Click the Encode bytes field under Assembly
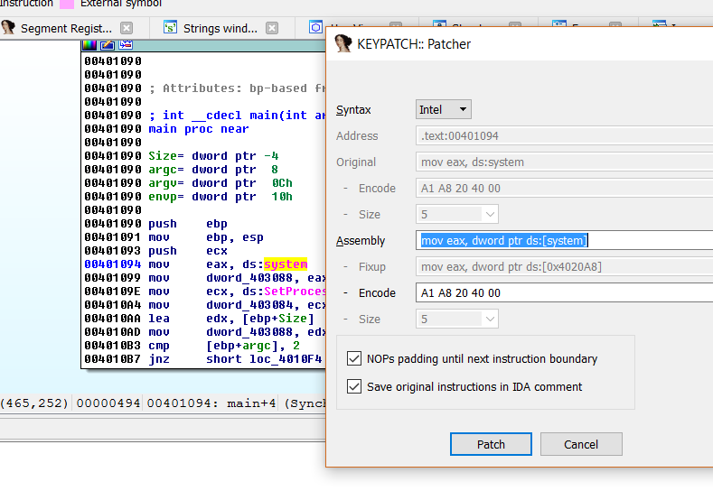The height and width of the screenshot is (491, 713). coord(560,293)
